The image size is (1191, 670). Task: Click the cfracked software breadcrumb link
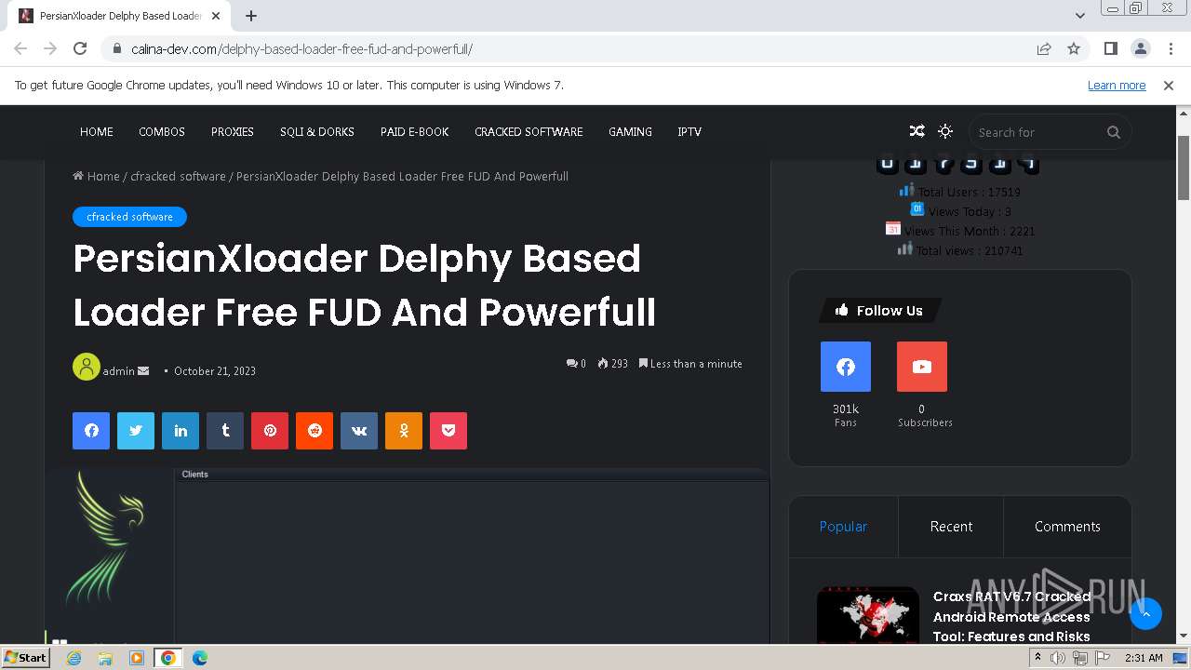[x=178, y=176]
